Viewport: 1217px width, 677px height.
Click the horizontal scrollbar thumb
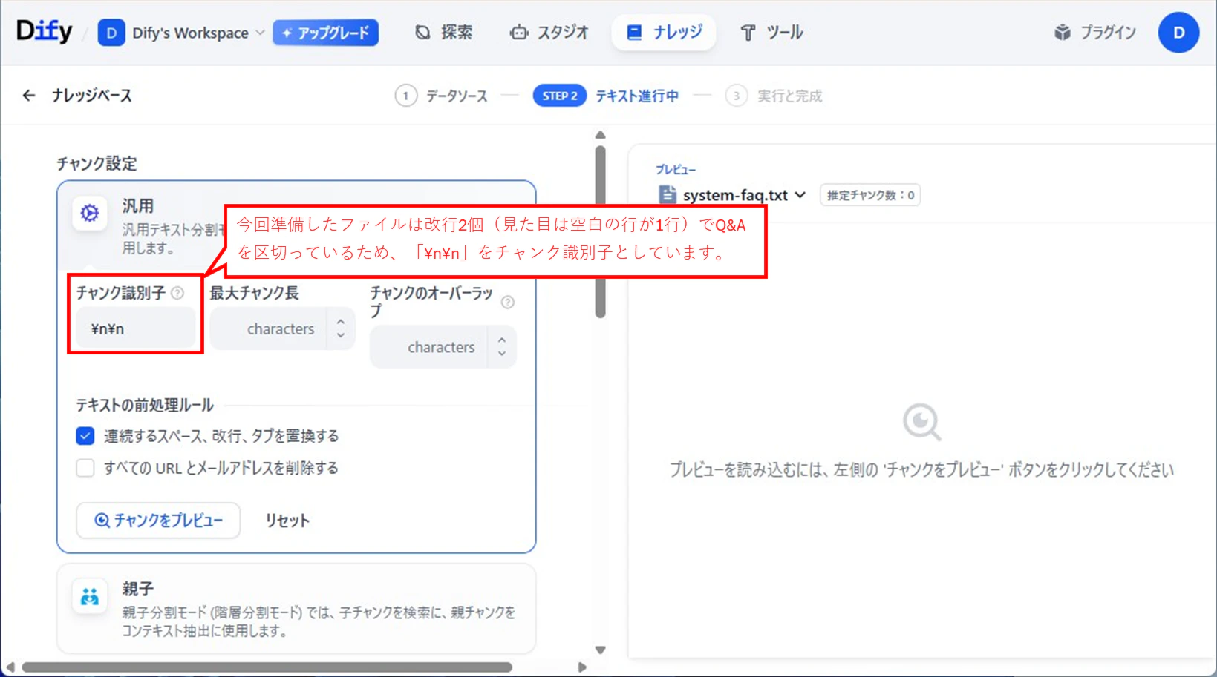click(x=267, y=667)
